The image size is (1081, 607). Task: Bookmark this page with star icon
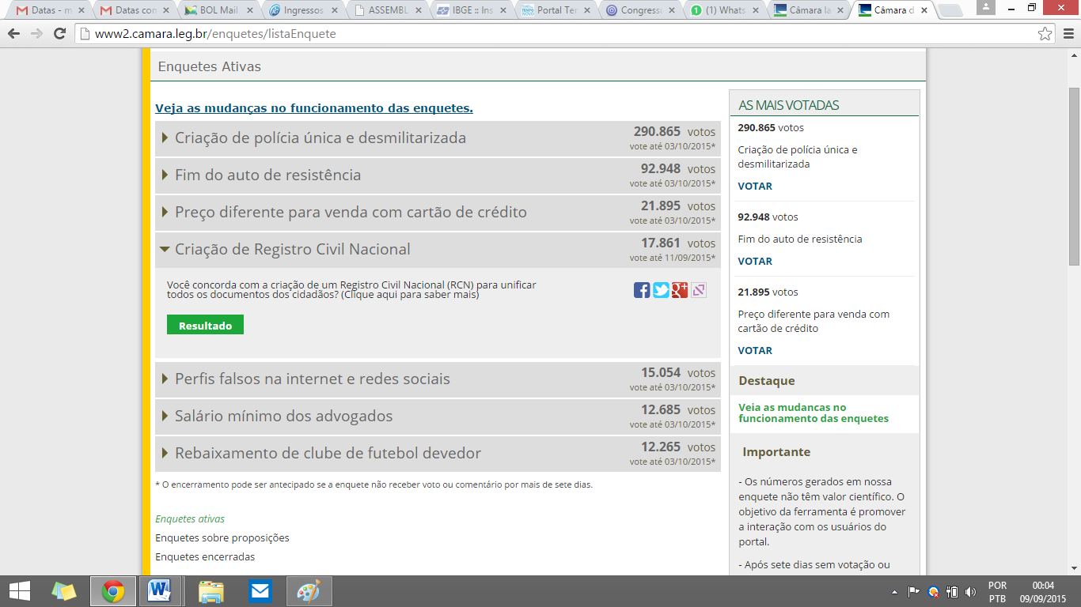click(x=1045, y=34)
